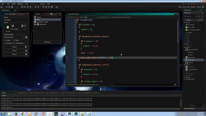This screenshot has height=116, width=206.
Task: Select Workspace 1 tab
Action: [7, 10]
